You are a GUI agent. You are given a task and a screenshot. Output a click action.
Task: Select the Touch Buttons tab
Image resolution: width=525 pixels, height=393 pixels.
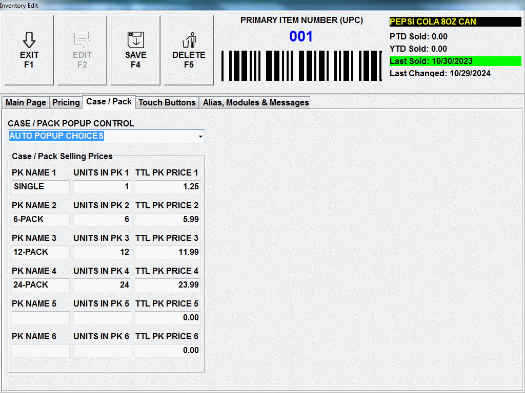point(167,102)
